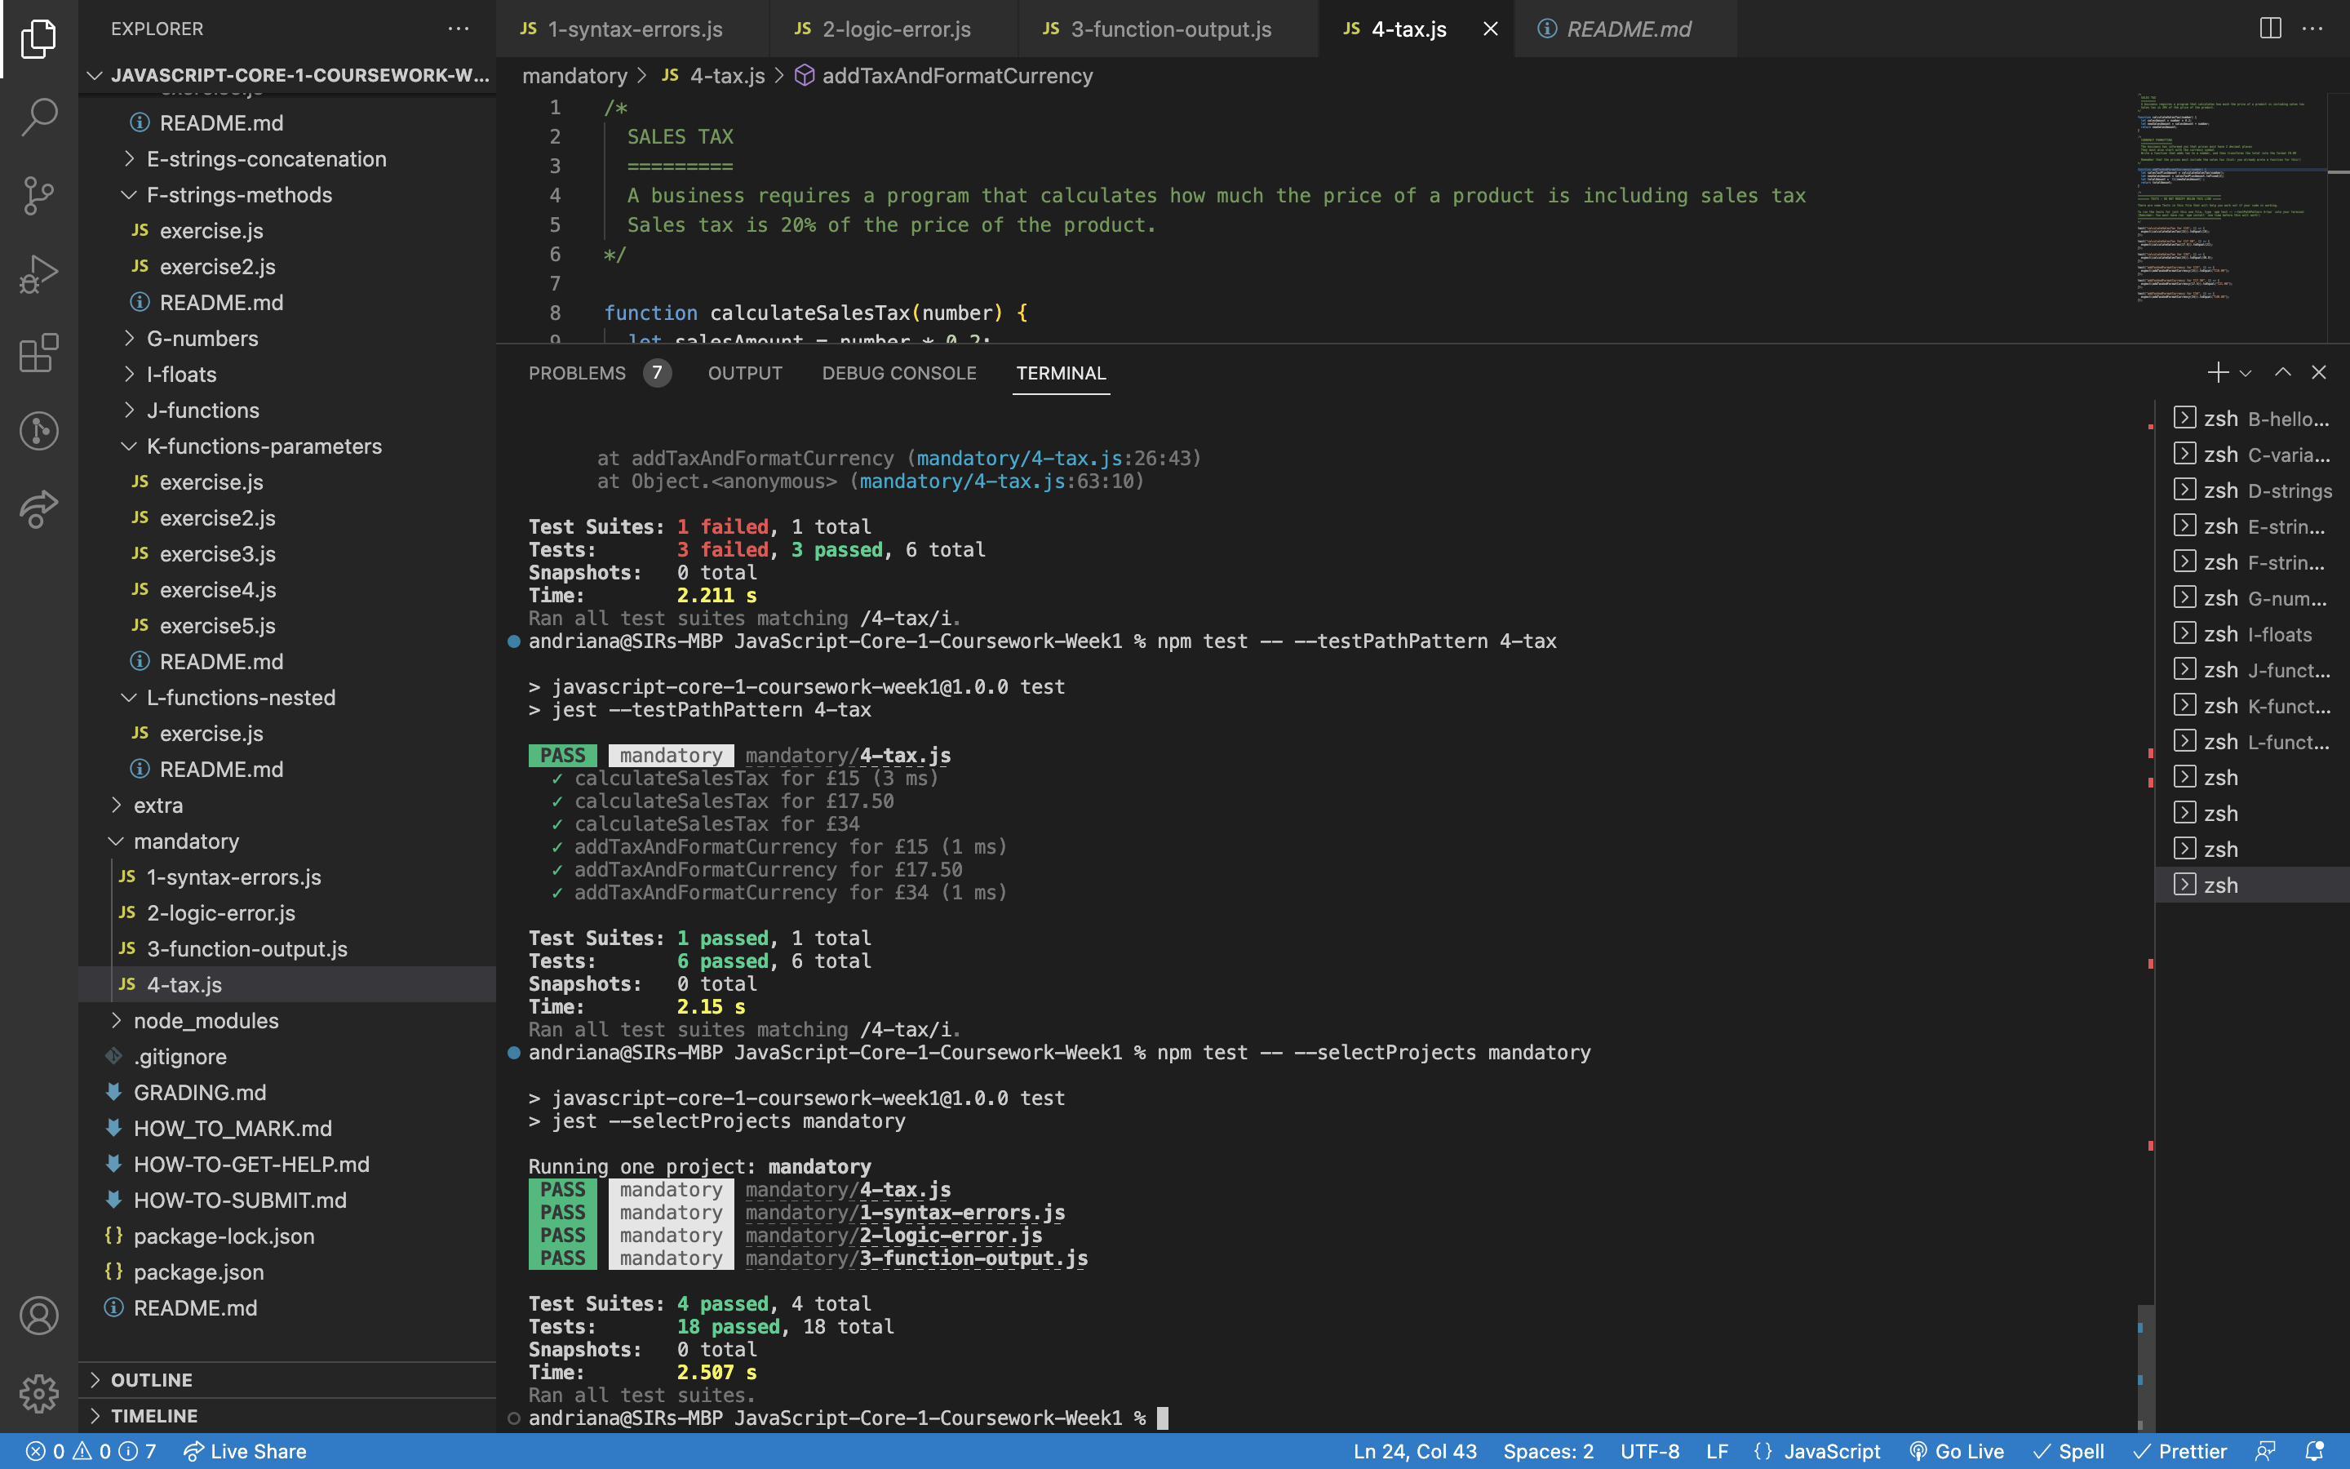
Task: Open the README.md editor tab
Action: (1626, 29)
